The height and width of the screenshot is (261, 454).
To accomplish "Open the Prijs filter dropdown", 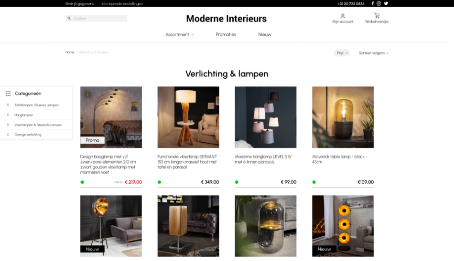I will (x=342, y=53).
